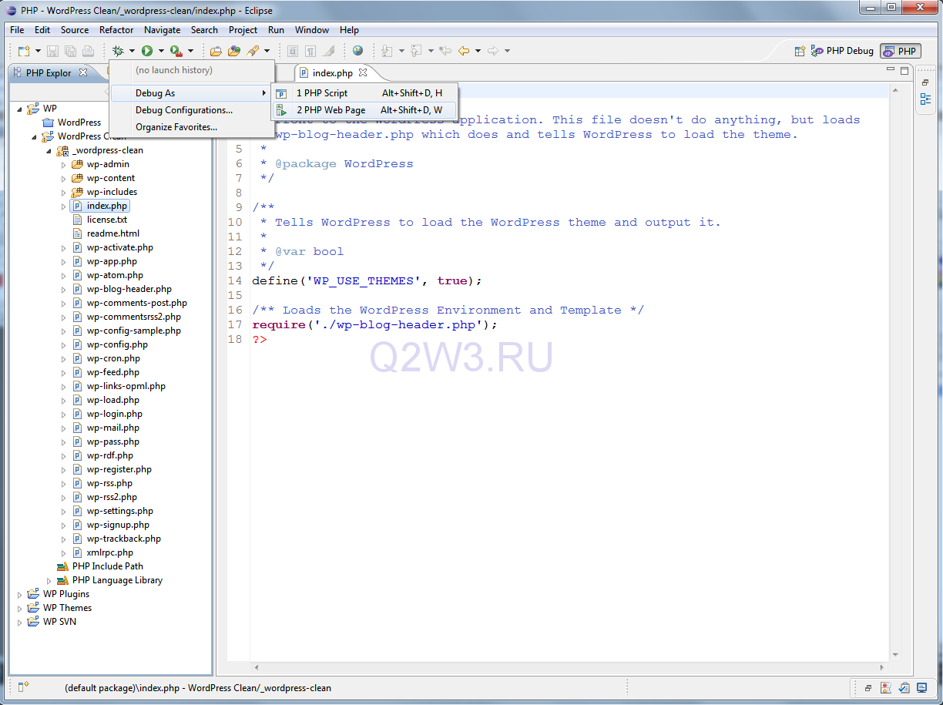This screenshot has width=943, height=705.
Task: Open the Back history dropdown arrow
Action: click(478, 51)
